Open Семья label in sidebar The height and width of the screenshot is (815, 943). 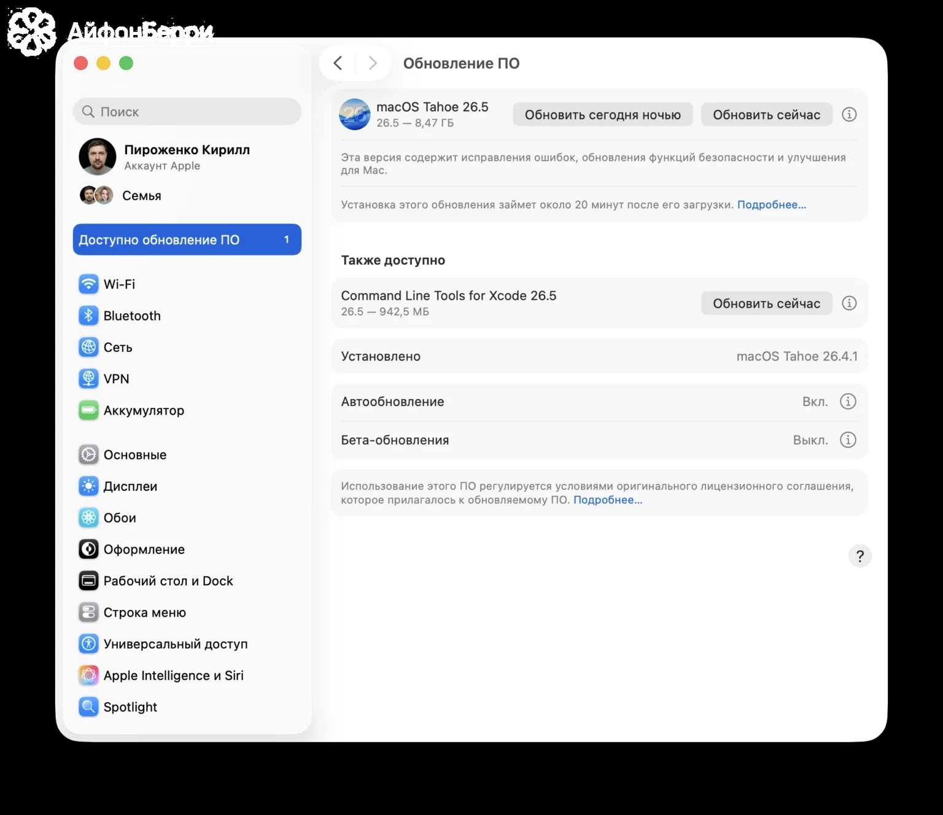click(x=142, y=195)
